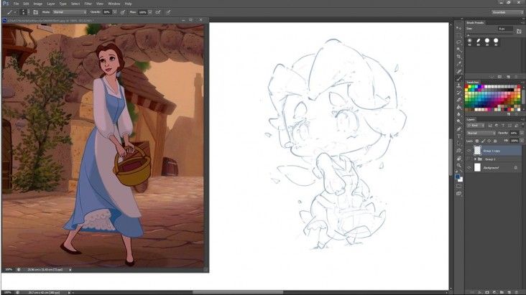Select the History Brush tool

click(458, 93)
